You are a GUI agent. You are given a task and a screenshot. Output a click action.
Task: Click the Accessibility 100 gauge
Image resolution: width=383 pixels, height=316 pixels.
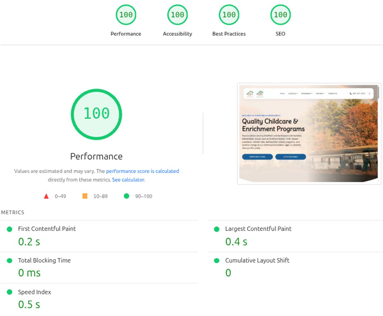(x=178, y=14)
